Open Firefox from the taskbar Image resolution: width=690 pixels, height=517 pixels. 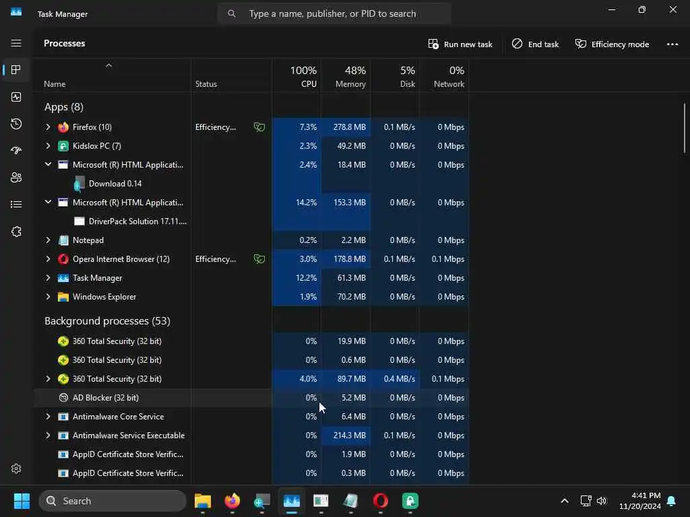pyautogui.click(x=232, y=501)
